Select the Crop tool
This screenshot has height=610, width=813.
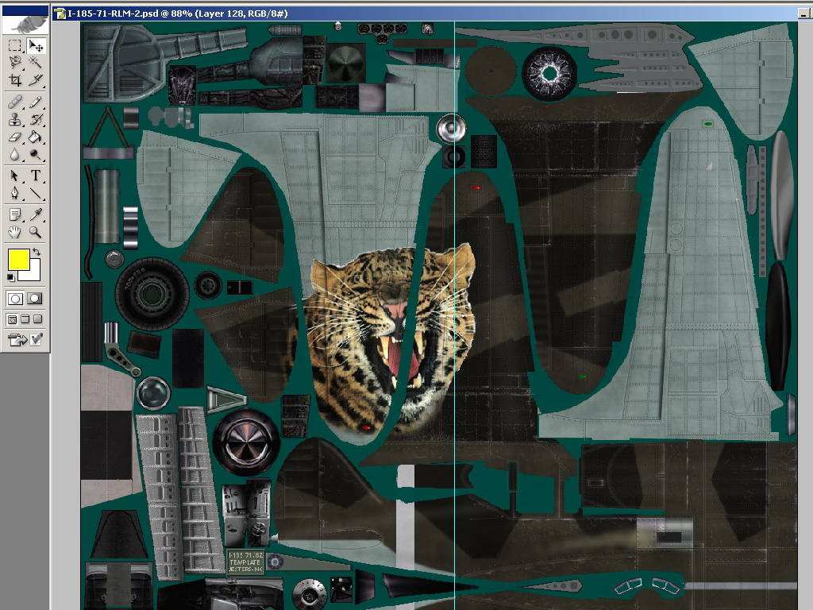coord(15,80)
